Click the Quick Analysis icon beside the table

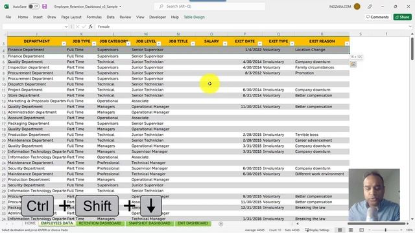pyautogui.click(x=353, y=64)
